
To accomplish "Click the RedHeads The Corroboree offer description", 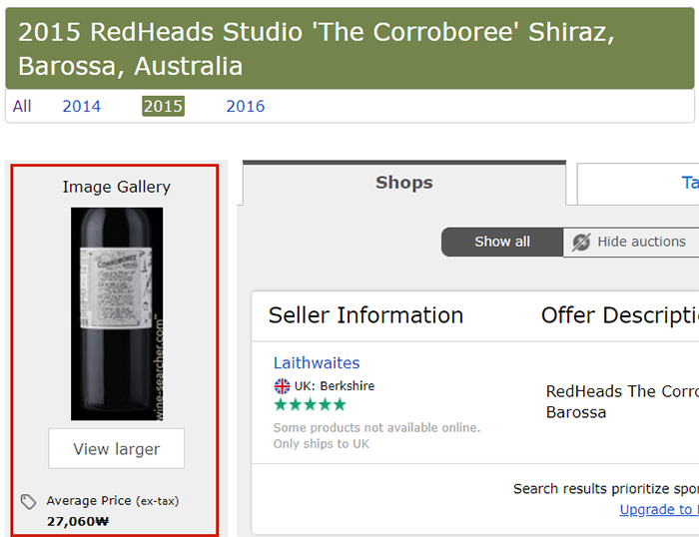I will coord(622,401).
